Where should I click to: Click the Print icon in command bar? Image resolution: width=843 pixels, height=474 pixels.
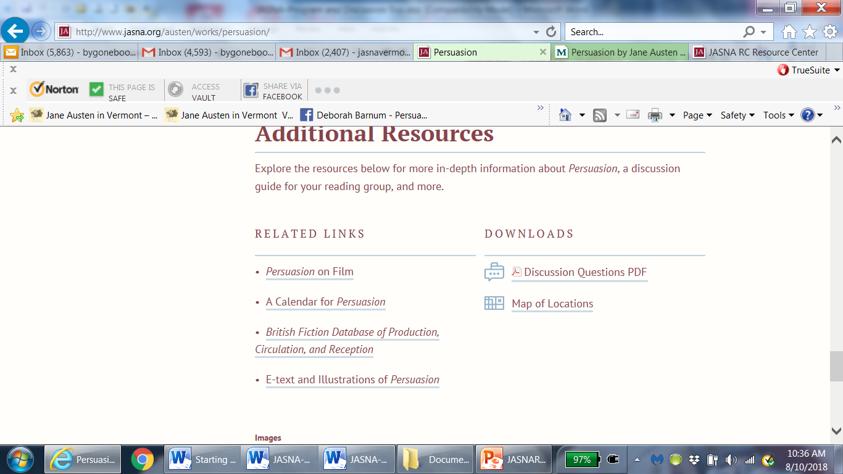click(655, 115)
